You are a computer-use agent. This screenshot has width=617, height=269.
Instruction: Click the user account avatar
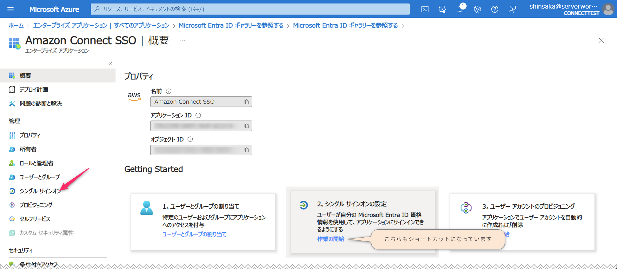coord(608,9)
